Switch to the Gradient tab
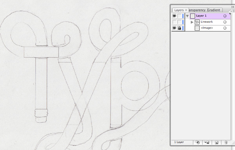Viewport: 235px width, 150px height. 214,10
